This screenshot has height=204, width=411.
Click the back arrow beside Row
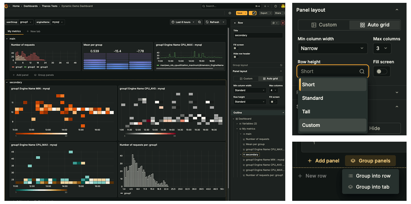click(x=235, y=23)
